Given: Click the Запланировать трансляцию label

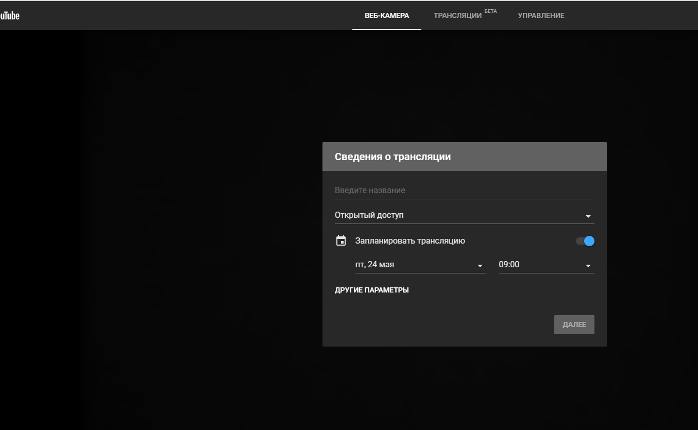Looking at the screenshot, I should click(x=410, y=241).
